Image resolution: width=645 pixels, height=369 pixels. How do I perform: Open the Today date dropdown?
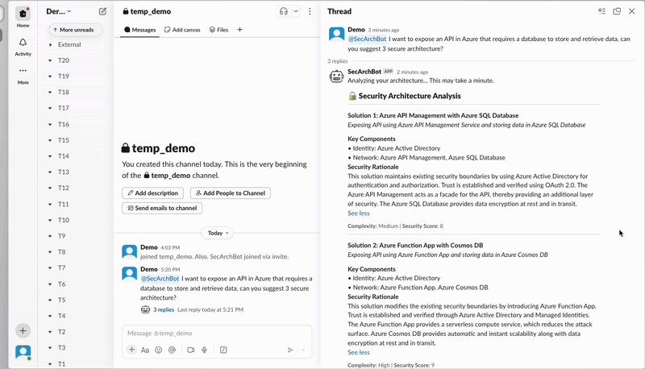click(218, 233)
